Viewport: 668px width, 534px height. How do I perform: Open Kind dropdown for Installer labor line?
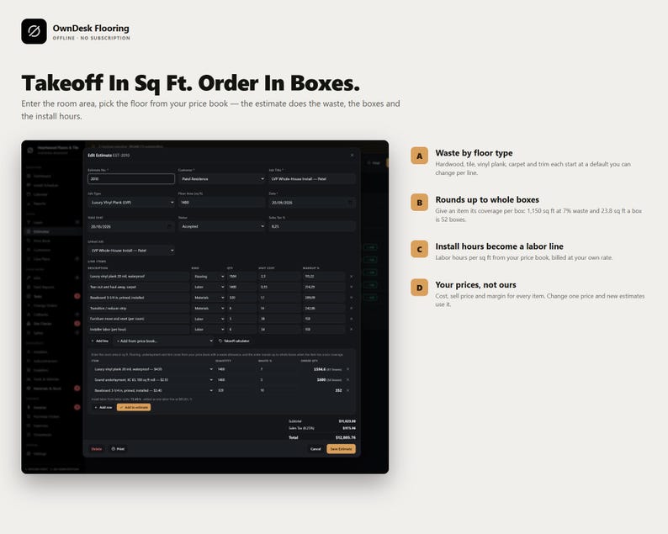(x=209, y=329)
